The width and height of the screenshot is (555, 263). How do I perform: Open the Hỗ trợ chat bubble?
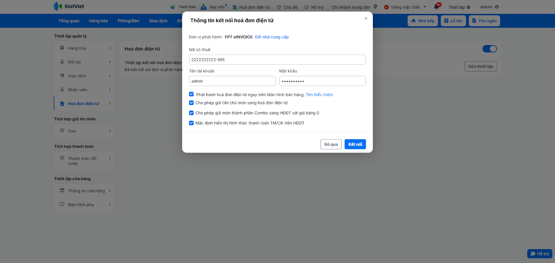(540, 254)
